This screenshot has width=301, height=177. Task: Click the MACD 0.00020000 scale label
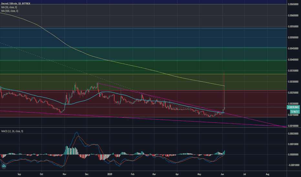pyautogui.click(x=293, y=134)
